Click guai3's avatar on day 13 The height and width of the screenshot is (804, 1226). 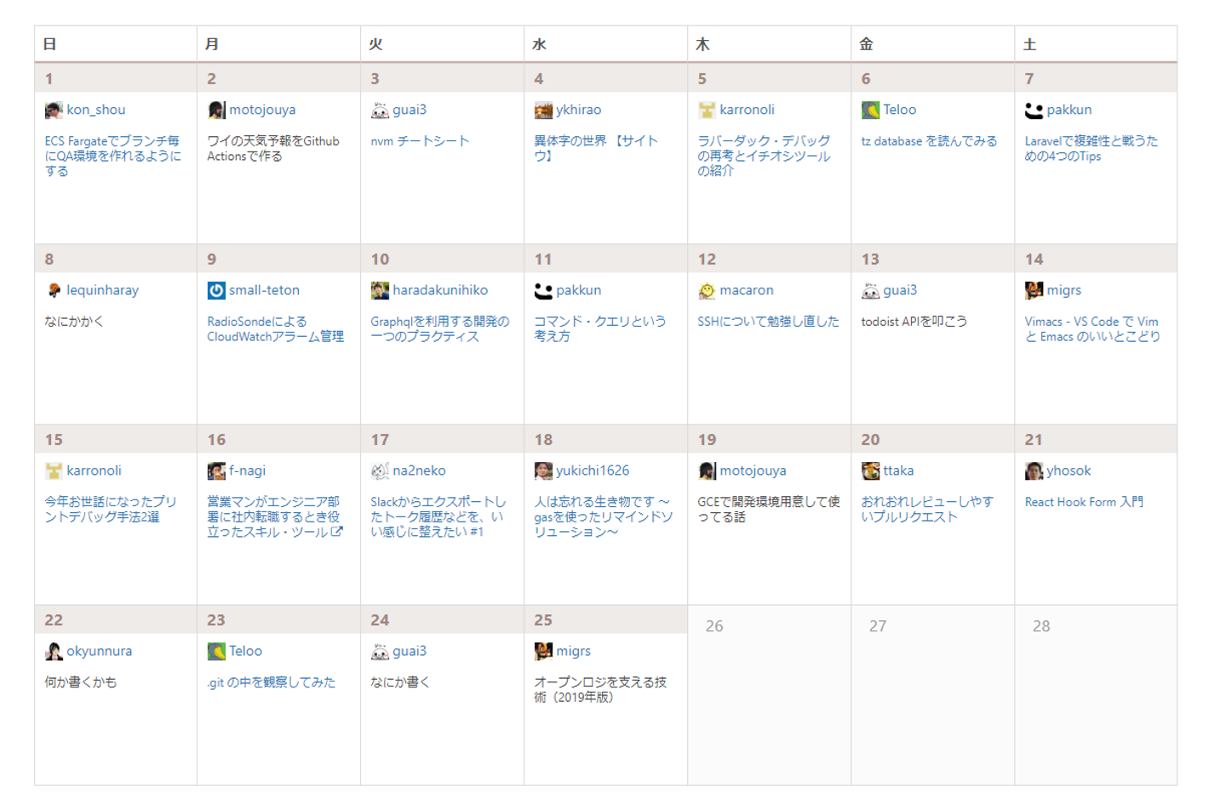(870, 291)
